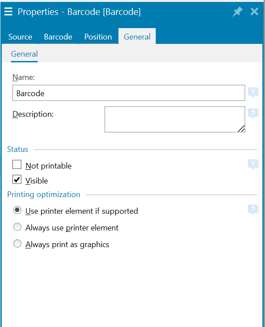The width and height of the screenshot is (265, 327).
Task: Click the Name input field
Action: click(x=129, y=93)
